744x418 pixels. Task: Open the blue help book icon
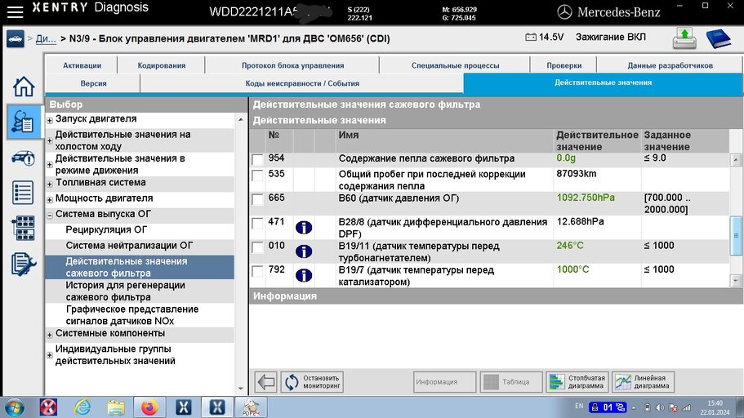pyautogui.click(x=718, y=38)
